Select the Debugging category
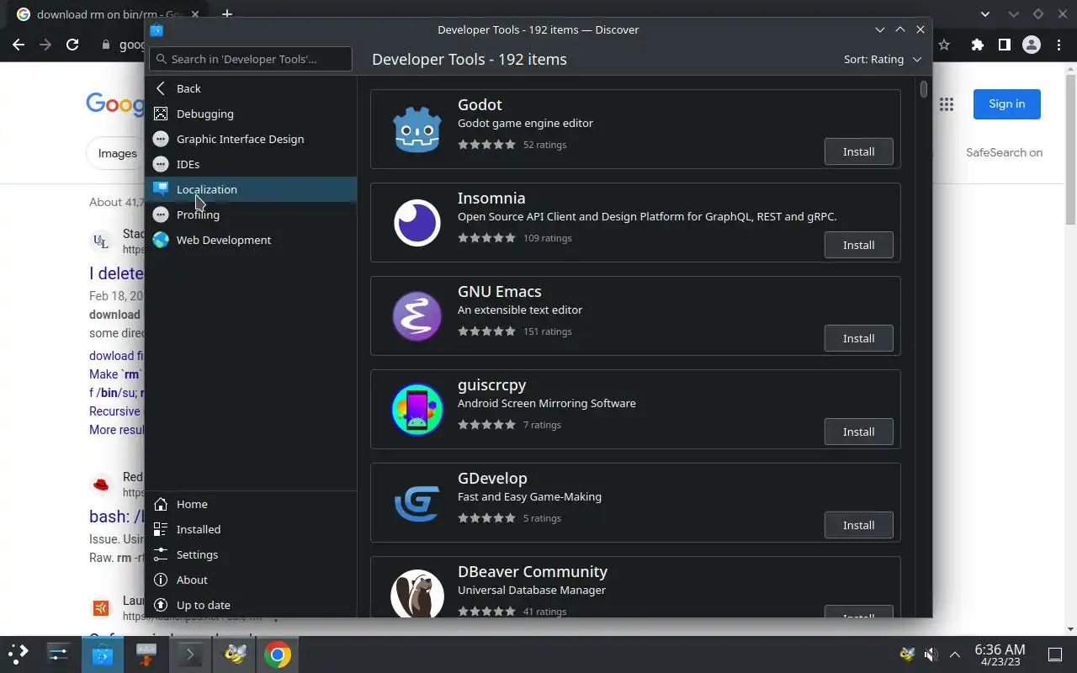1077x673 pixels. pos(251,114)
